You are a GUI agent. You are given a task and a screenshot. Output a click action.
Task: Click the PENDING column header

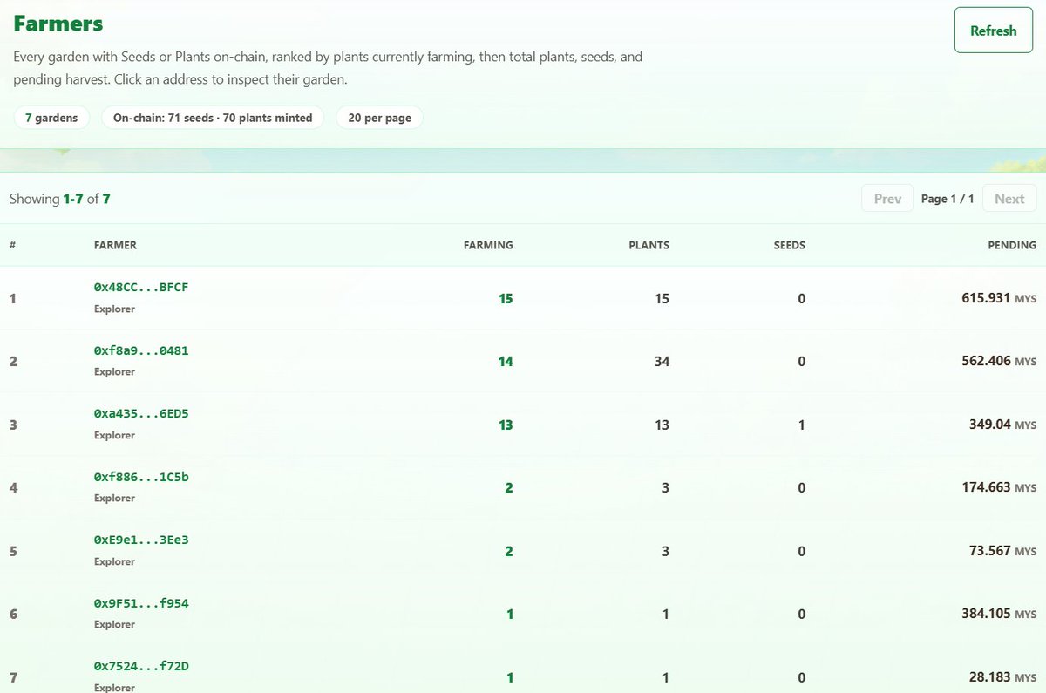pyautogui.click(x=1012, y=245)
